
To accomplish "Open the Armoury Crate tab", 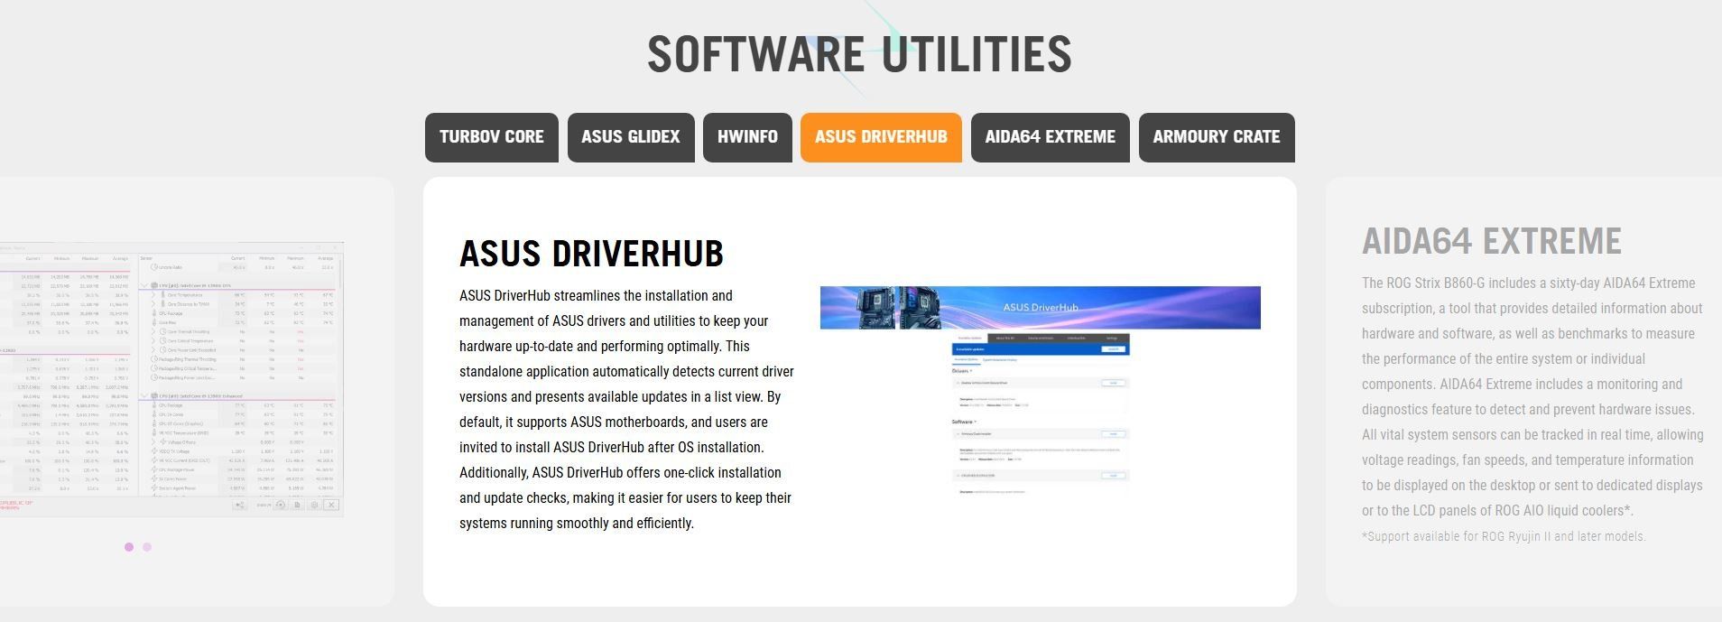I will click(x=1216, y=137).
